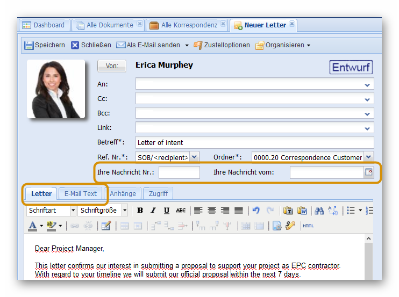Open find with the binoculars icon
This screenshot has height=297, width=399.
pyautogui.click(x=319, y=211)
